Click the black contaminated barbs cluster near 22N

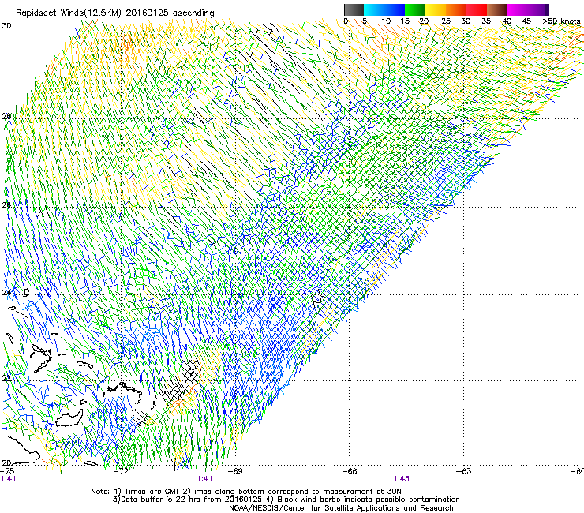click(x=180, y=380)
